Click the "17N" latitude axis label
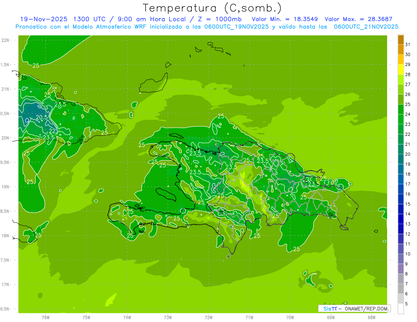This screenshot has width=417, height=322. (5, 284)
